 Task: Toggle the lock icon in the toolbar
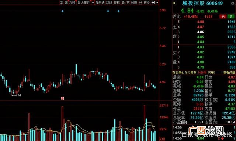click(x=140, y=3)
